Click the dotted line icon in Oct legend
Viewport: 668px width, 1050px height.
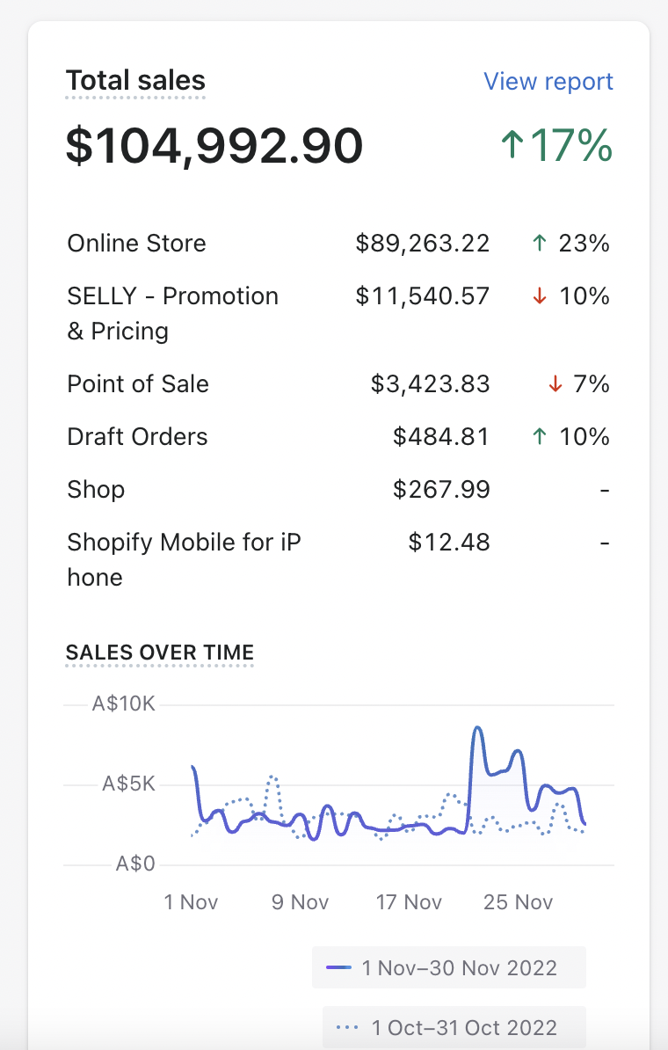[x=348, y=1027]
